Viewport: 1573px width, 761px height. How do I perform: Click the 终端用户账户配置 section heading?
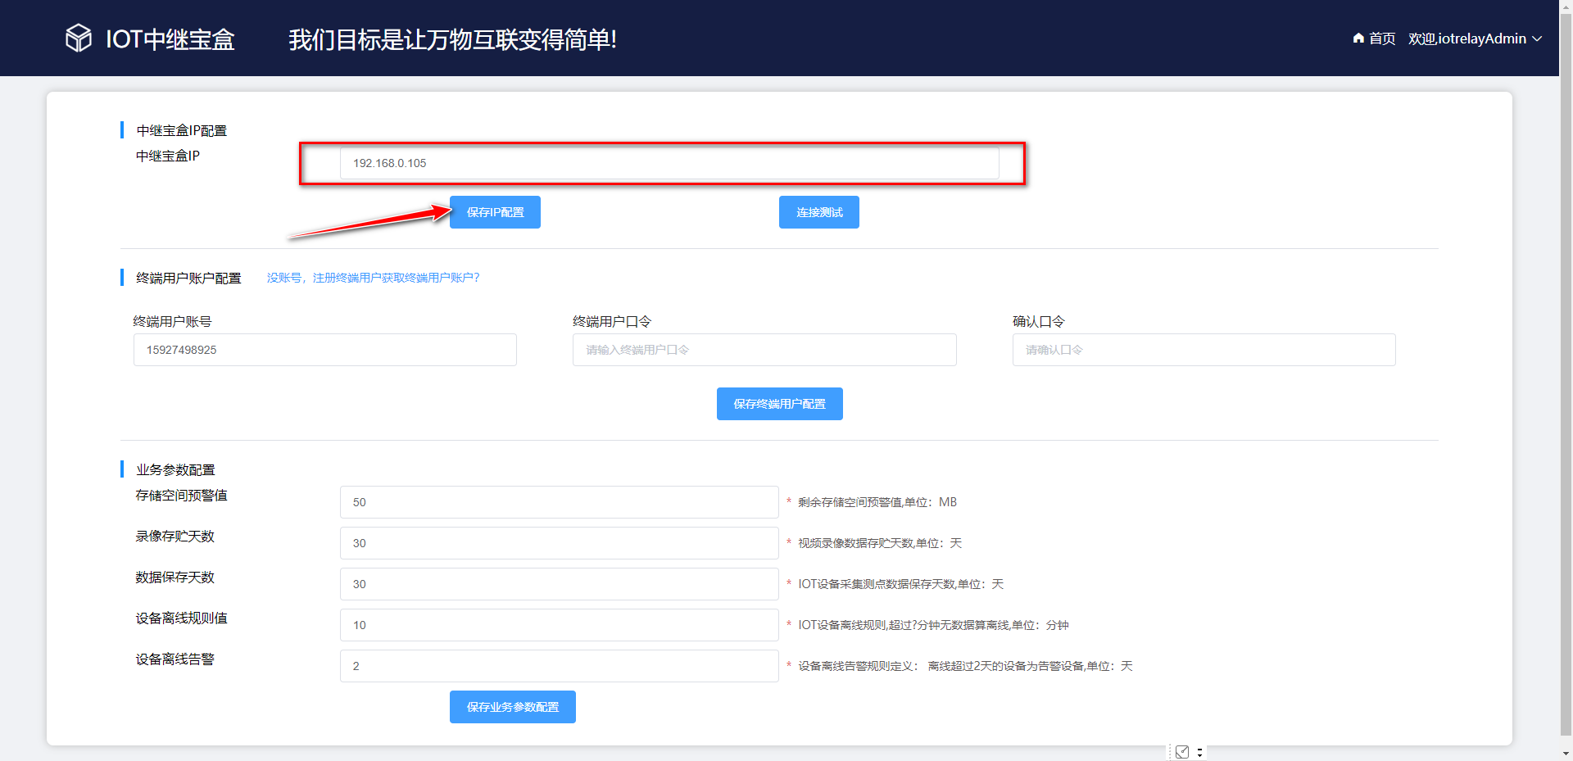[188, 278]
